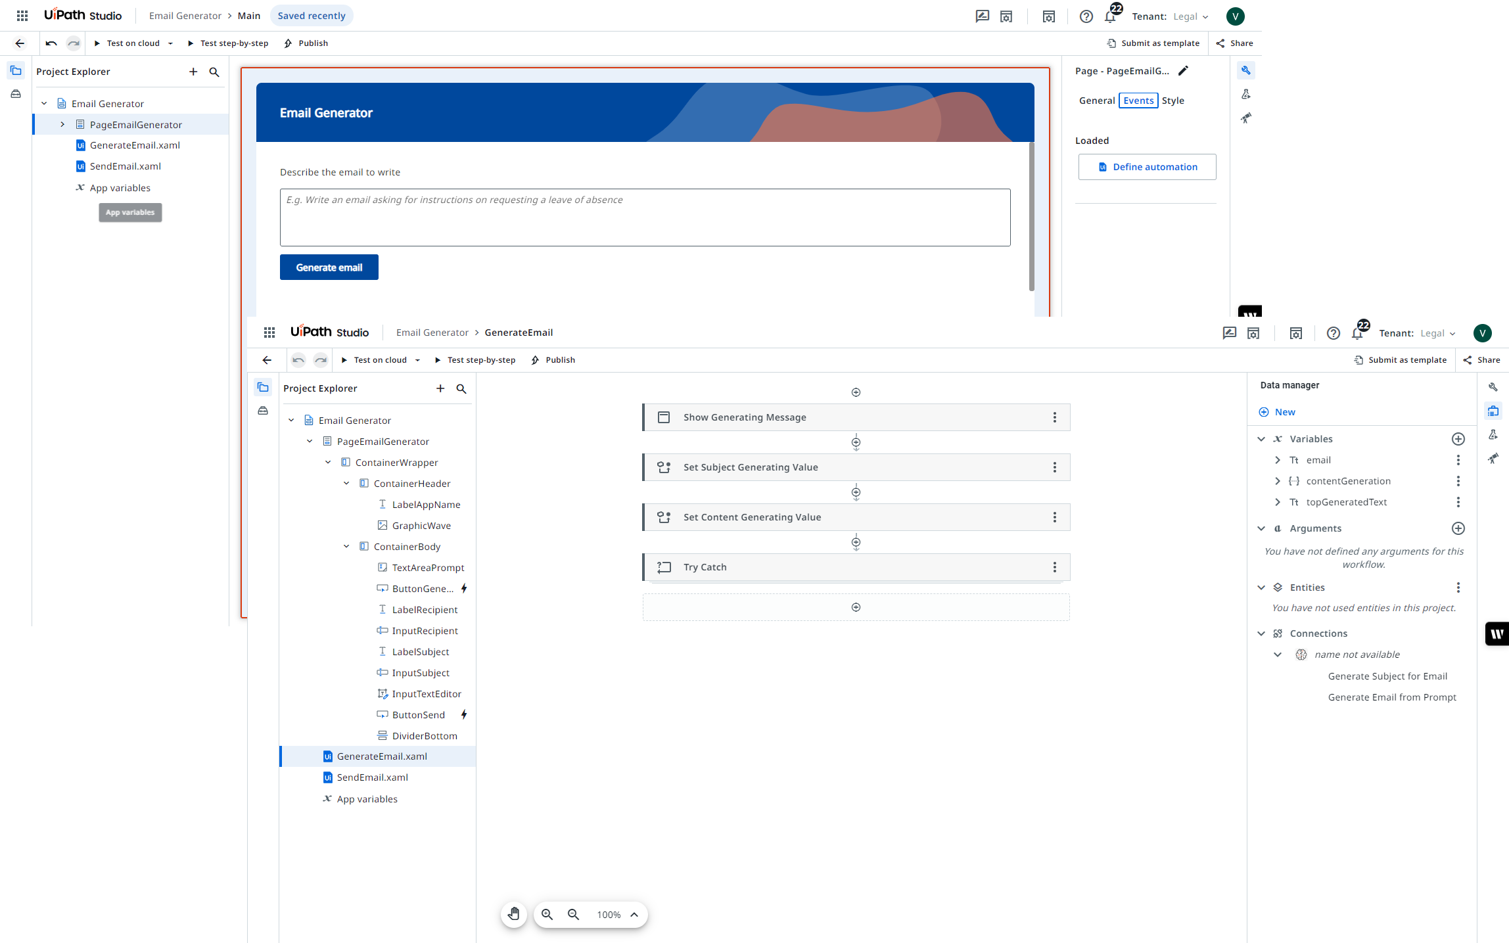Expand the contentGeneration variable

coord(1277,481)
